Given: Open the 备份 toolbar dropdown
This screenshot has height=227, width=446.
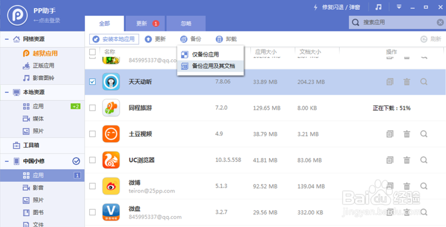Looking at the screenshot, I should [191, 39].
